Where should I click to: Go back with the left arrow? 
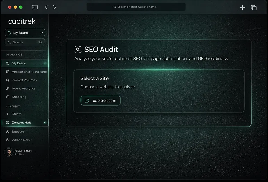46,7
